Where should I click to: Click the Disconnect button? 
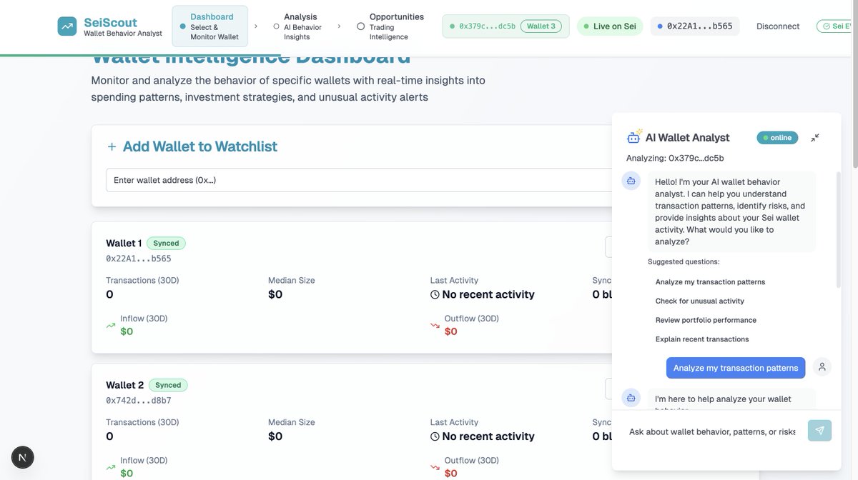click(778, 26)
